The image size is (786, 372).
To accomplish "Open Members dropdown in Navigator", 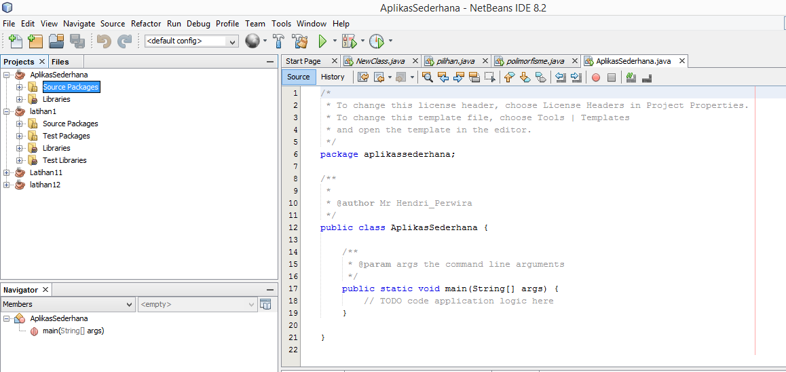I will 68,304.
